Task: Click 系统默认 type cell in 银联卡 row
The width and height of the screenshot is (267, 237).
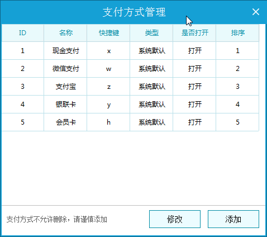Action: [151, 105]
